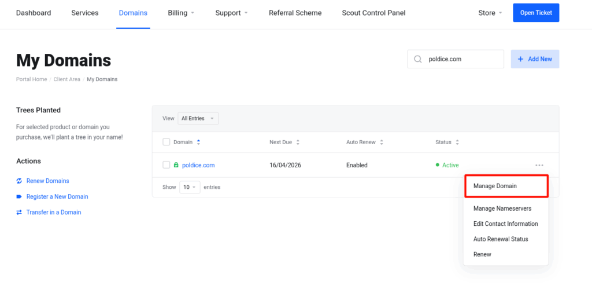Go to the Dashboard tab
The image size is (592, 293).
click(34, 13)
